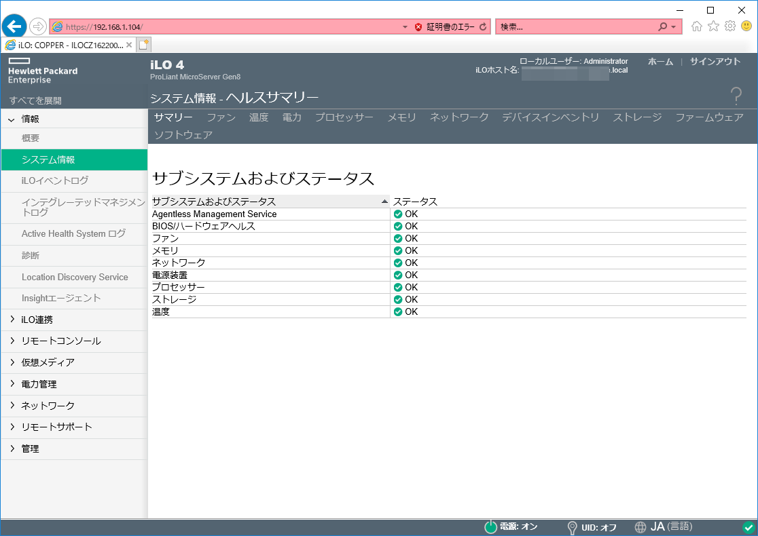The width and height of the screenshot is (758, 536).
Task: Switch to the ネットワーク tab
Action: coord(459,117)
